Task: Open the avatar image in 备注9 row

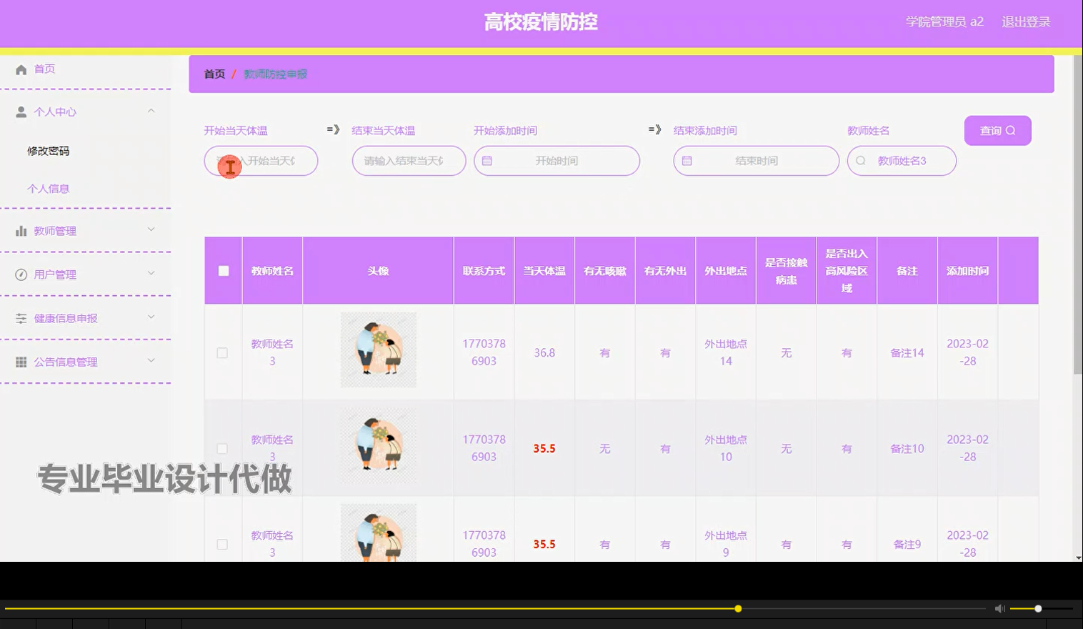Action: click(x=378, y=533)
